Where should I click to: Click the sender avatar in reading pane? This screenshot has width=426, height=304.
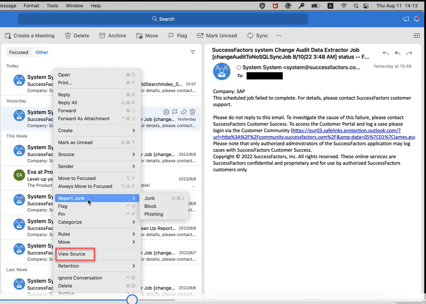pyautogui.click(x=222, y=72)
